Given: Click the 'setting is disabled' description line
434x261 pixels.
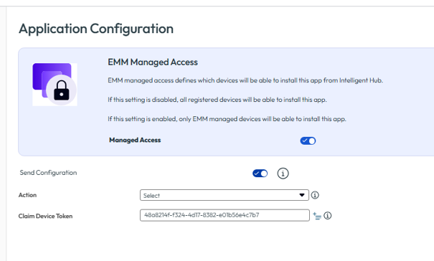Looking at the screenshot, I should (x=217, y=100).
